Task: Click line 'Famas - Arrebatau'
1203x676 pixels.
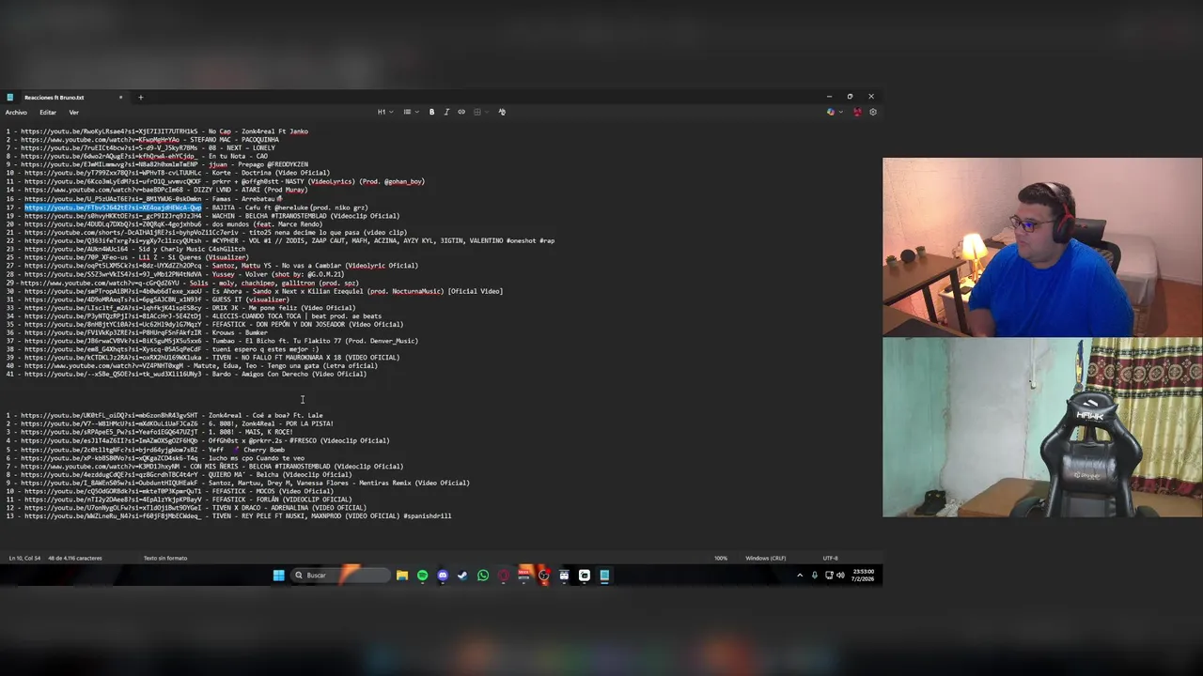Action: [244, 199]
